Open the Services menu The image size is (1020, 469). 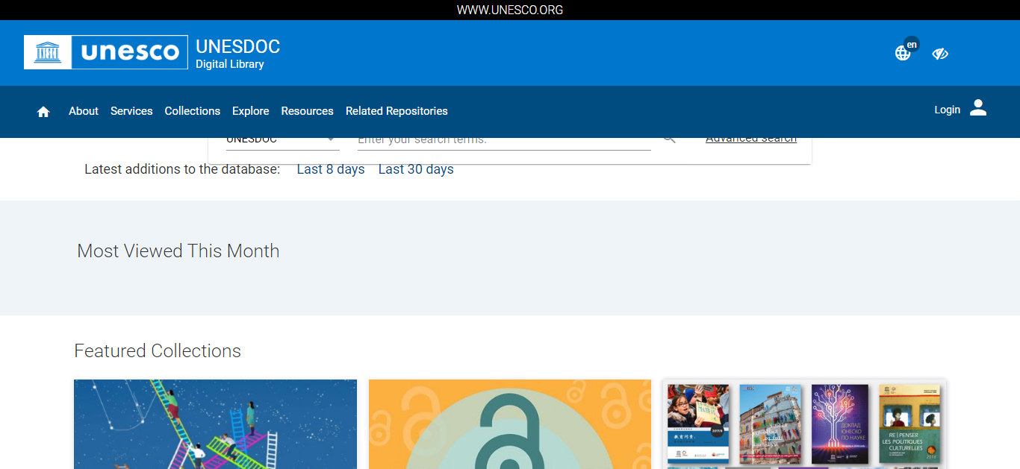click(131, 111)
